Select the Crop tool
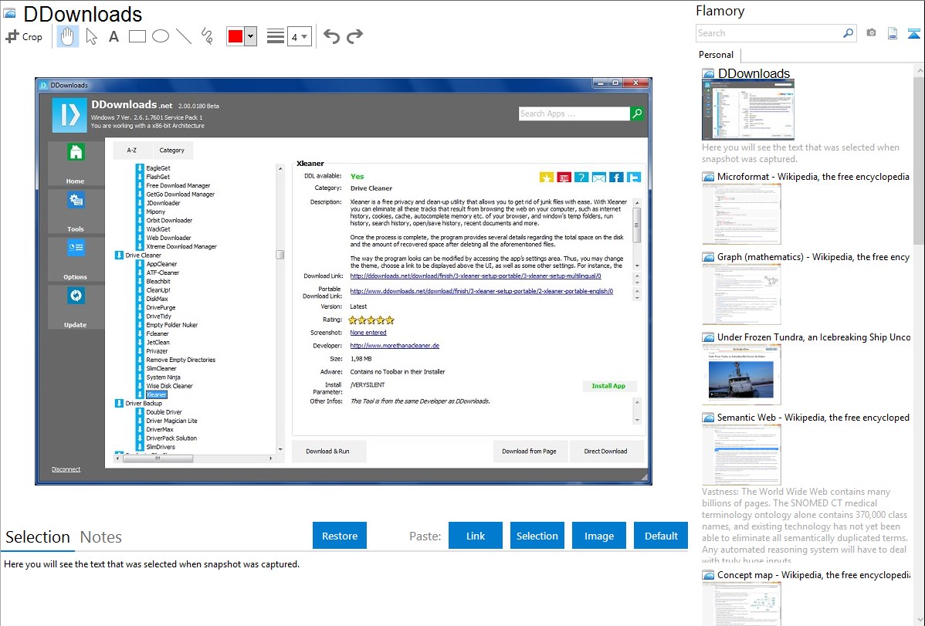925x626 pixels. point(24,36)
